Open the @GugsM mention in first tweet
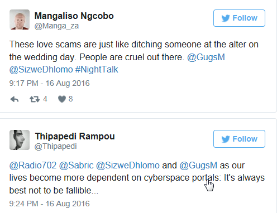The width and height of the screenshot is (277, 213). [x=206, y=57]
